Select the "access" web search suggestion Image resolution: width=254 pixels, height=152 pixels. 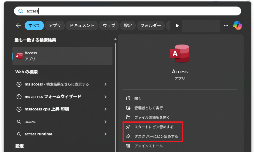coord(63,122)
